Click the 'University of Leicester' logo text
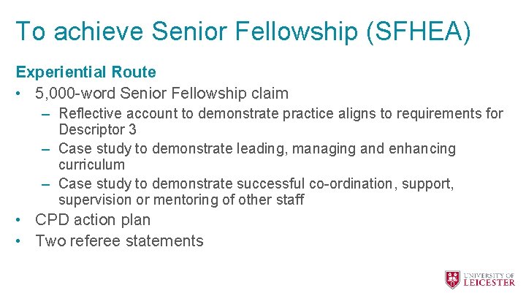The height and width of the screenshot is (296, 526). (x=489, y=279)
